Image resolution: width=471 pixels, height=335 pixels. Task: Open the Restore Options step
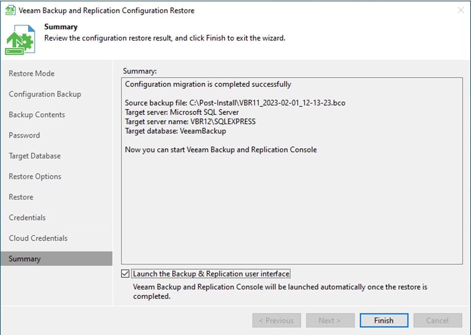pos(35,176)
